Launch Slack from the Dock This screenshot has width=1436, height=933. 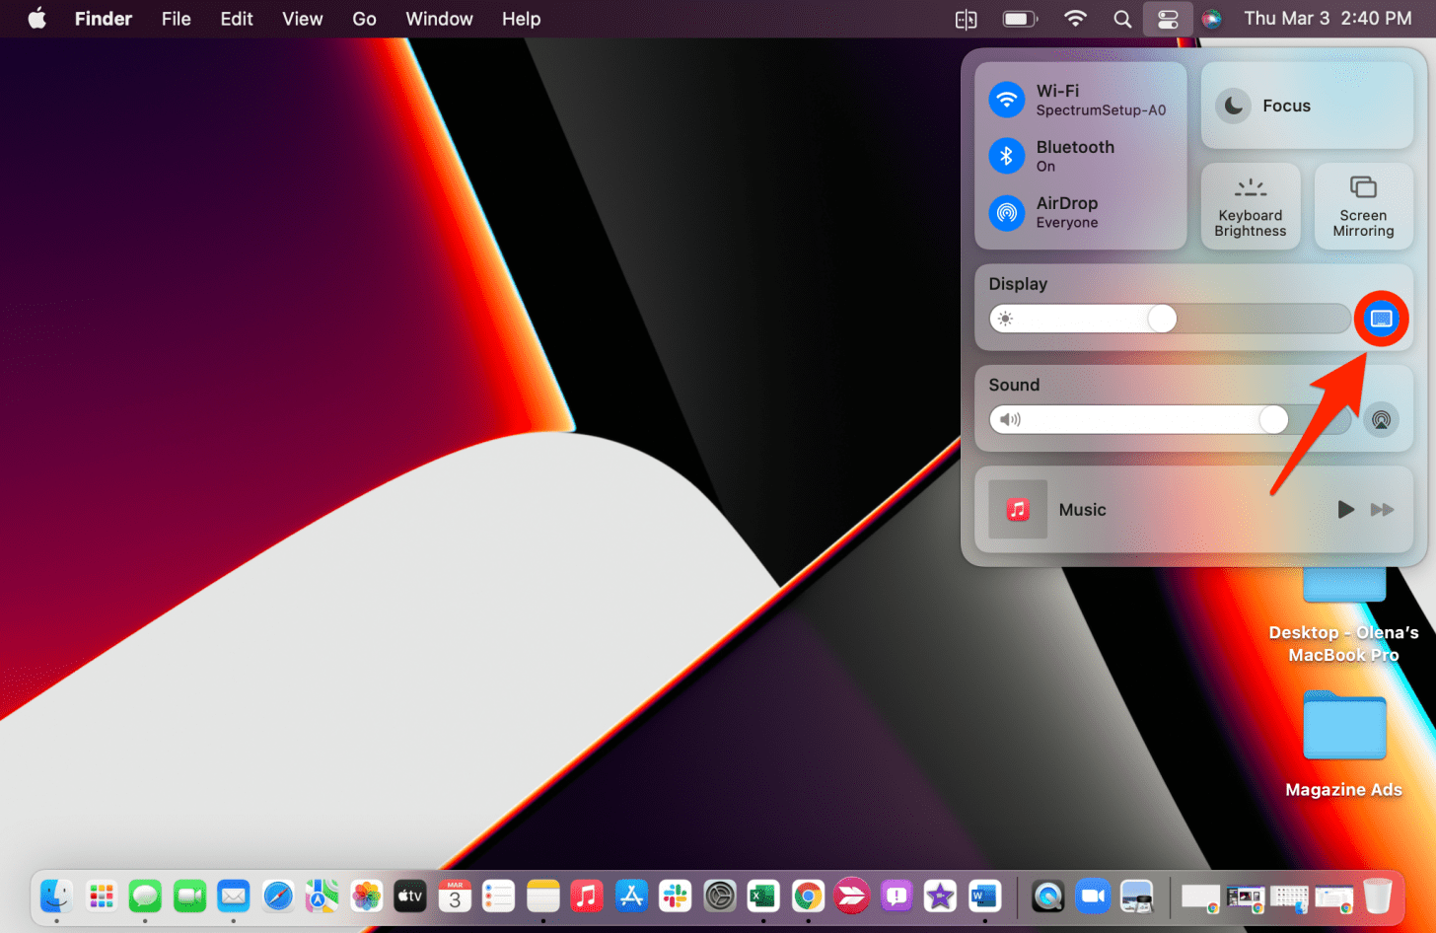[676, 896]
